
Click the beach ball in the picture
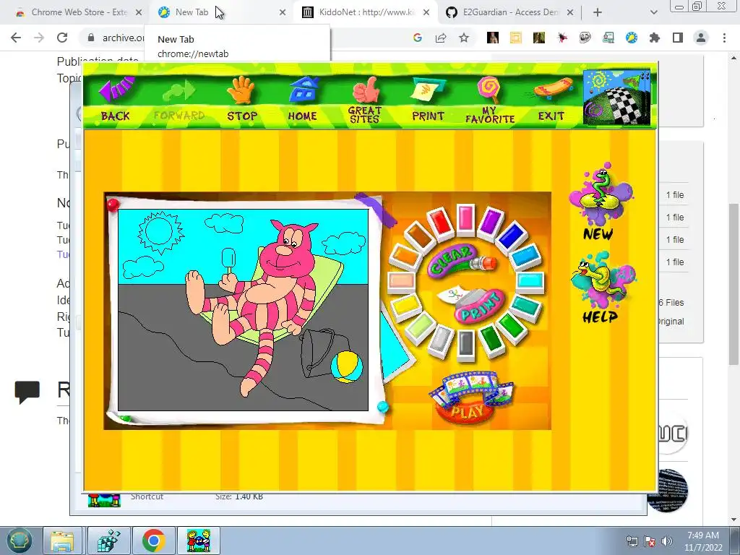[347, 366]
